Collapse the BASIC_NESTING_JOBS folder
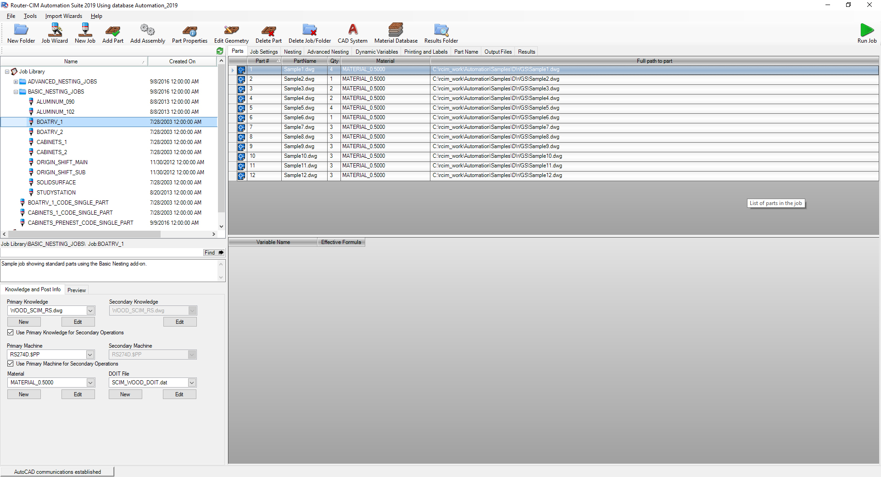 point(16,92)
